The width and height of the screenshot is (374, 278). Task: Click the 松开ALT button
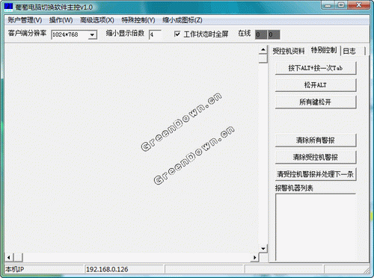click(316, 85)
